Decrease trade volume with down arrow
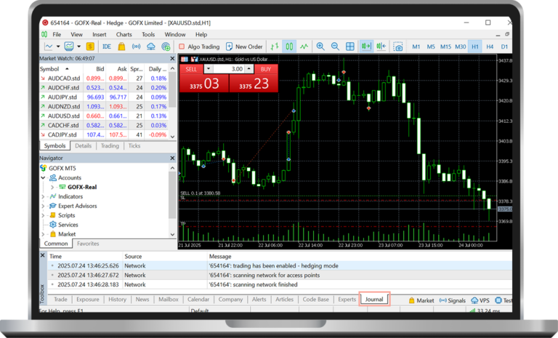 (x=209, y=69)
